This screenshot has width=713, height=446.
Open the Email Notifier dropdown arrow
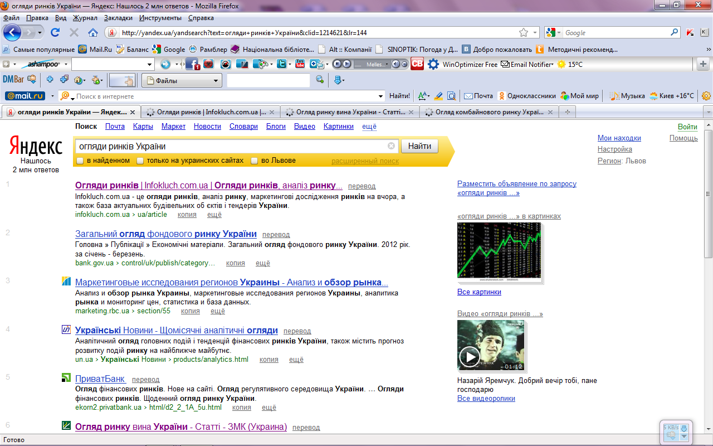click(552, 65)
